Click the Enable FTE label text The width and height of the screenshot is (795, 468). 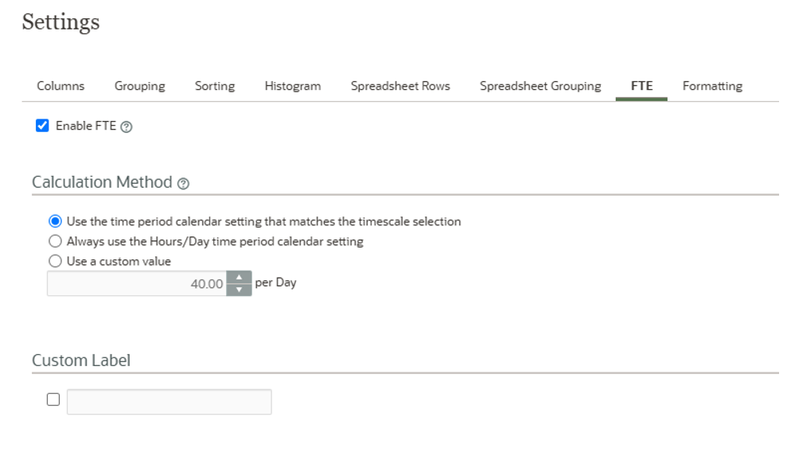pyautogui.click(x=86, y=126)
